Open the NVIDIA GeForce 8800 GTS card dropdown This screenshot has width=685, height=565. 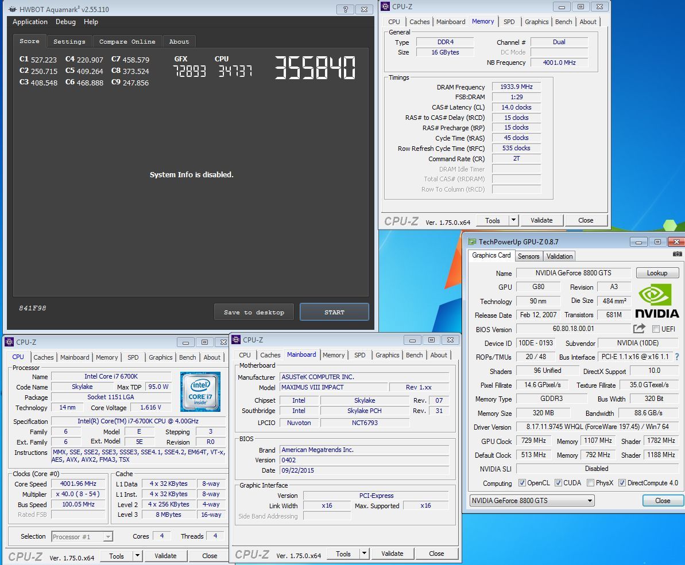(532, 500)
